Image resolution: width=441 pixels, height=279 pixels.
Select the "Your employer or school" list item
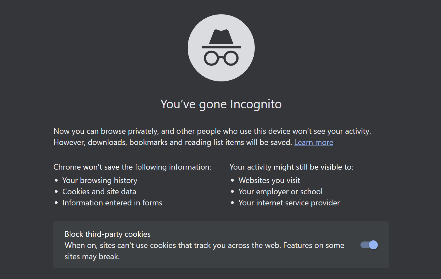coord(280,192)
